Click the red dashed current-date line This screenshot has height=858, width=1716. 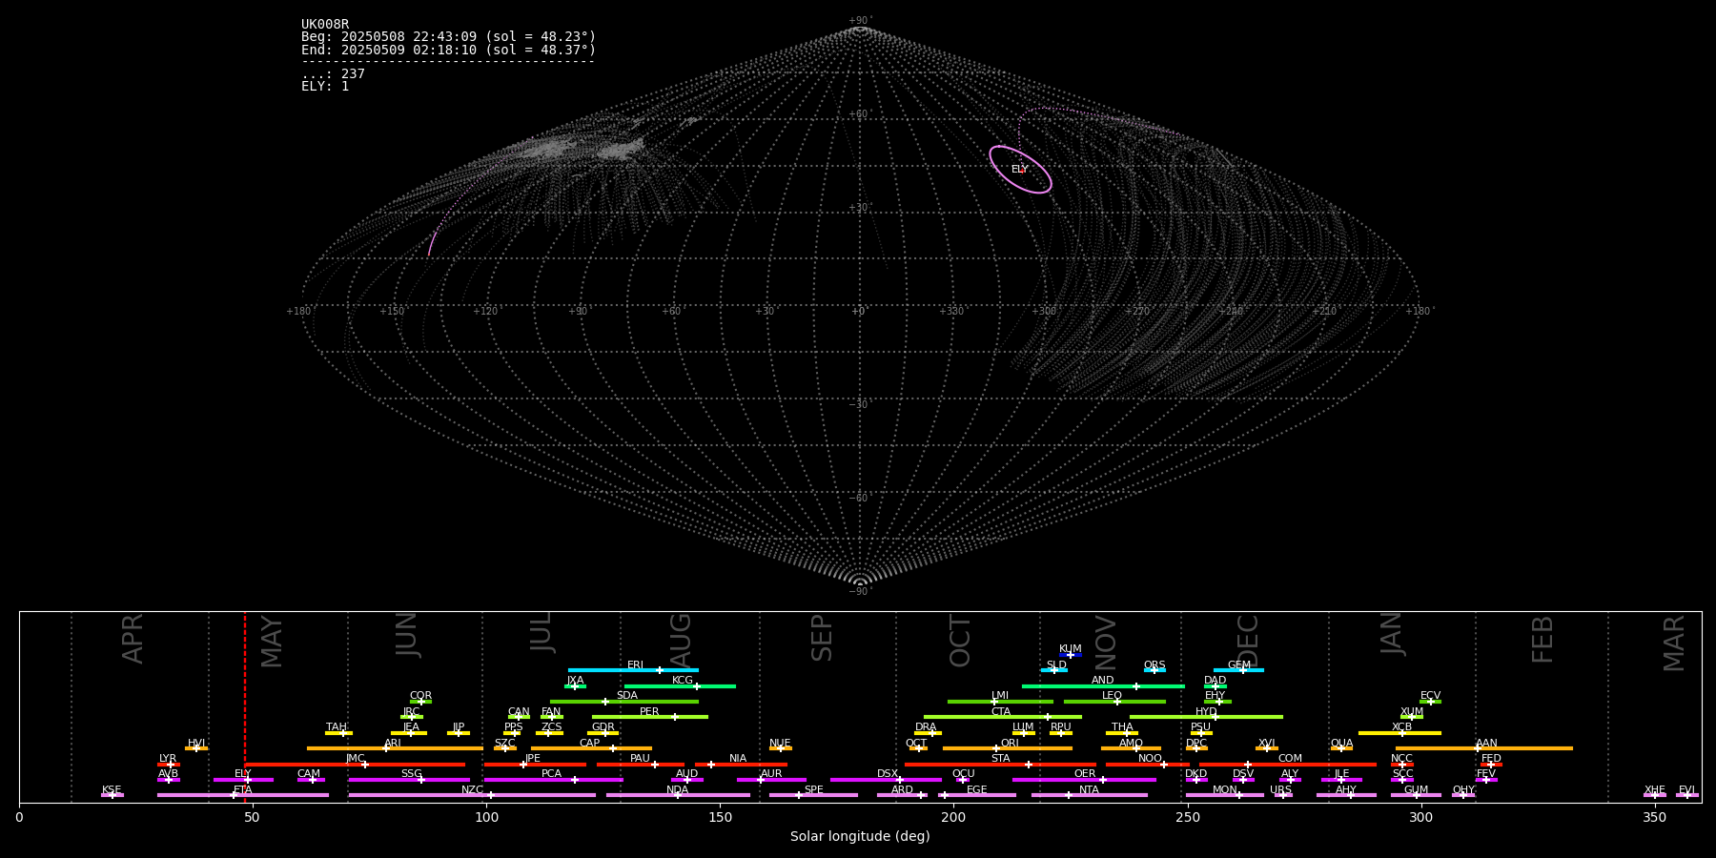click(245, 706)
